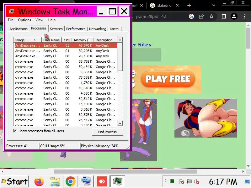The height and width of the screenshot is (188, 251).
Task: Select the chrome.exe row using 73,088 K
Action: (66, 77)
